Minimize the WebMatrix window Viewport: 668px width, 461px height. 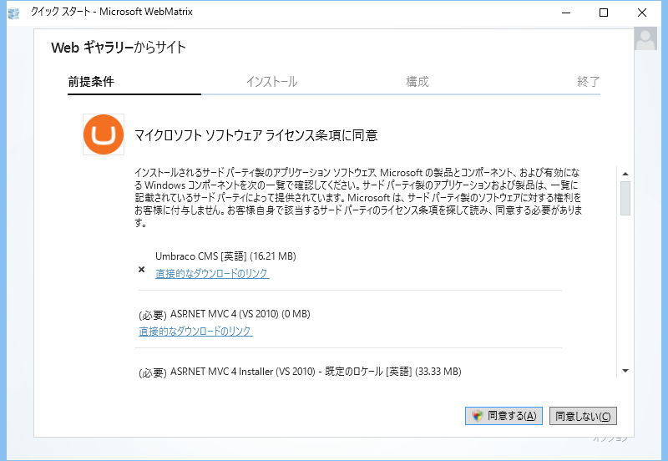[566, 13]
